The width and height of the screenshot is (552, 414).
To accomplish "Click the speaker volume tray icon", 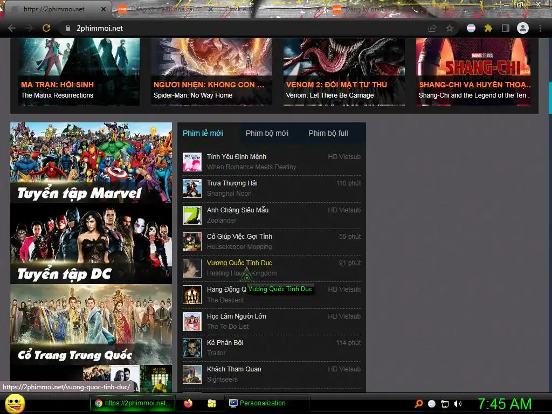I will 457,404.
